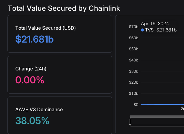Click the $30b y-axis label

pos(134,71)
